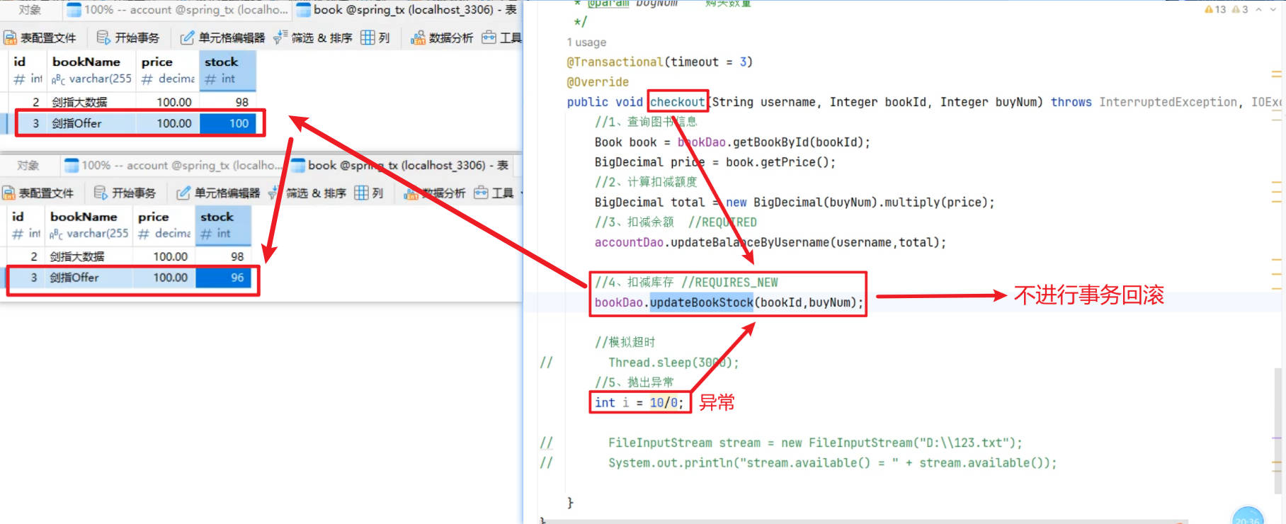Click the updateBookStock method call

(701, 302)
